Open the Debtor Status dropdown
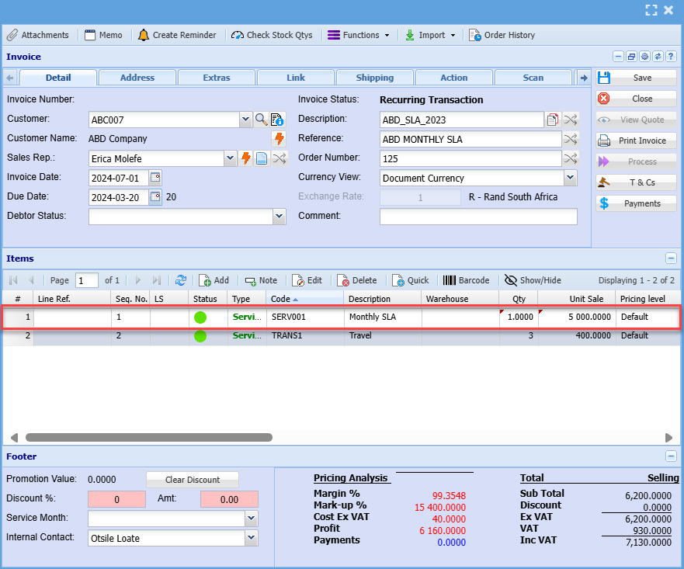Viewport: 684px width, 569px height. [x=280, y=217]
